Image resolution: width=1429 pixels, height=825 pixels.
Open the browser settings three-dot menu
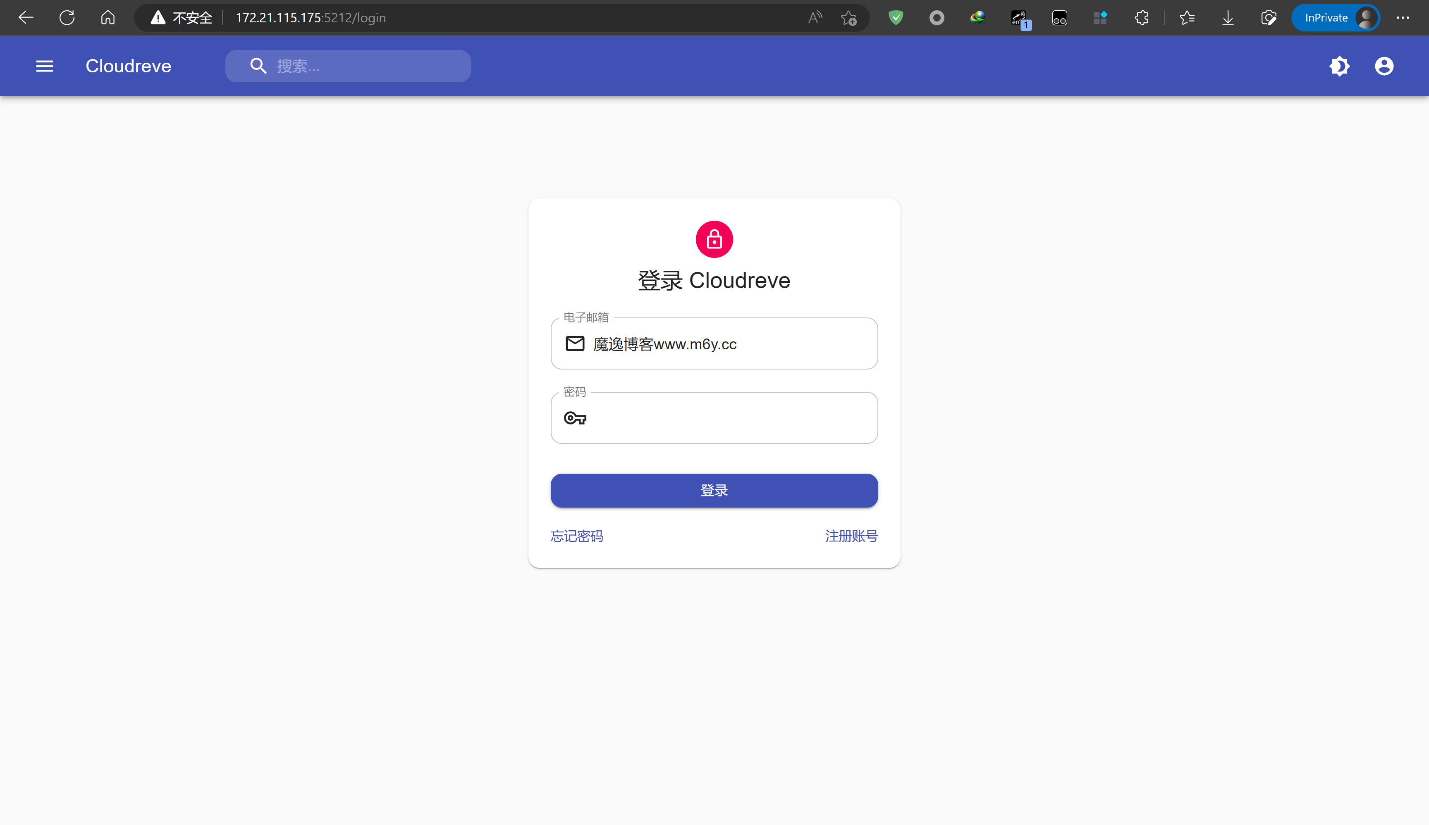click(1403, 18)
